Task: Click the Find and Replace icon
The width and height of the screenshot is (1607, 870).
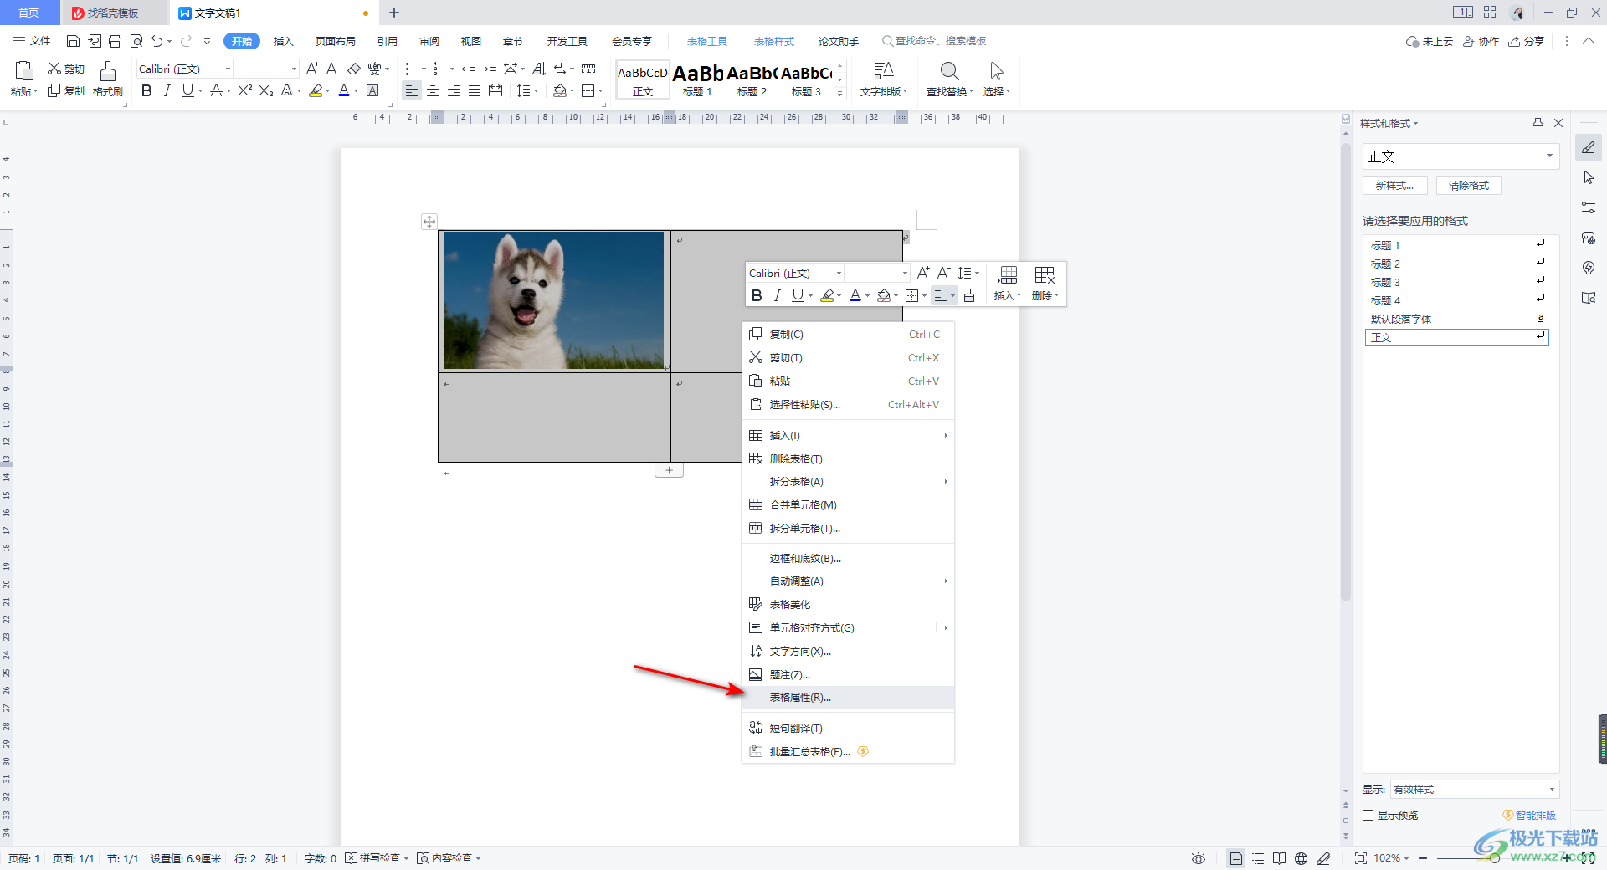Action: (949, 71)
